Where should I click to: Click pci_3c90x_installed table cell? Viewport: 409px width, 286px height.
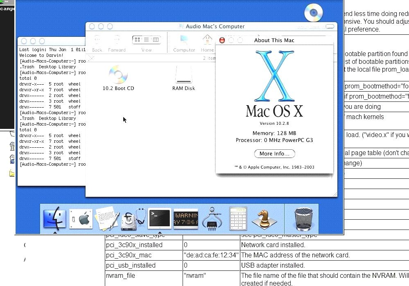pyautogui.click(x=144, y=245)
